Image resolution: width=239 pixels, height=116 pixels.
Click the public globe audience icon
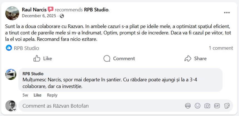point(62,16)
